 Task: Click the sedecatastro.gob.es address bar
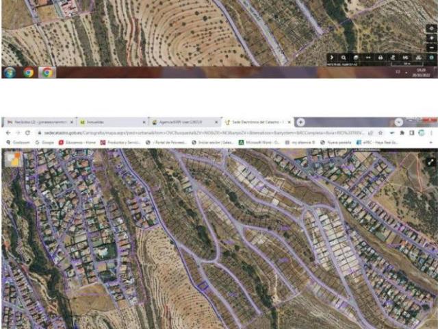point(204,133)
